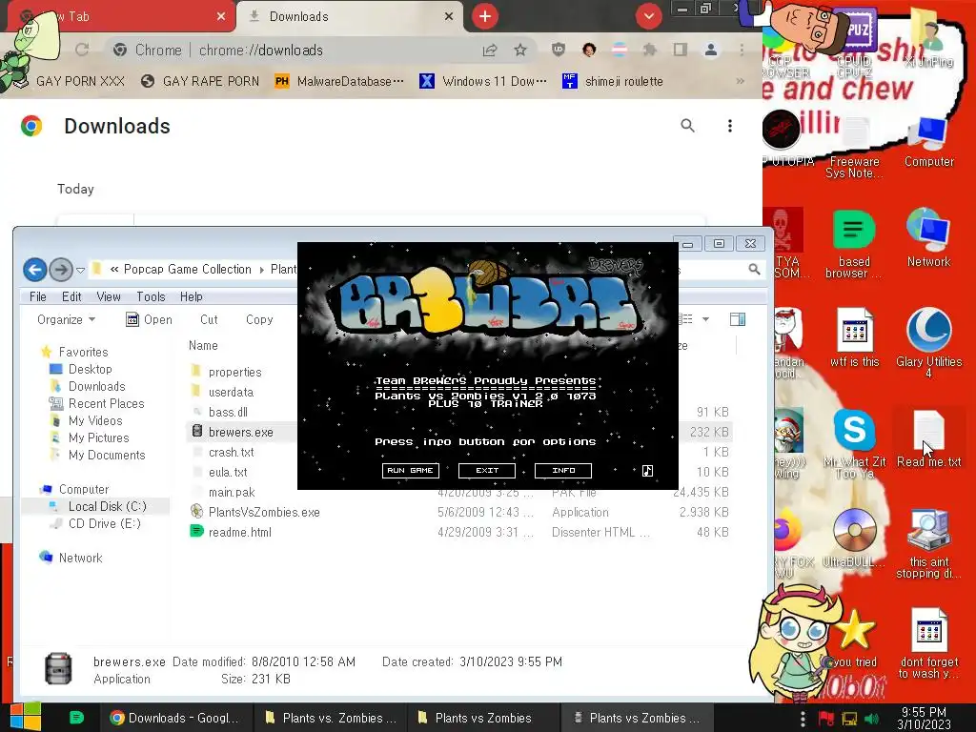Toggle the Chrome side panel icon
This screenshot has height=732, width=976.
[680, 50]
